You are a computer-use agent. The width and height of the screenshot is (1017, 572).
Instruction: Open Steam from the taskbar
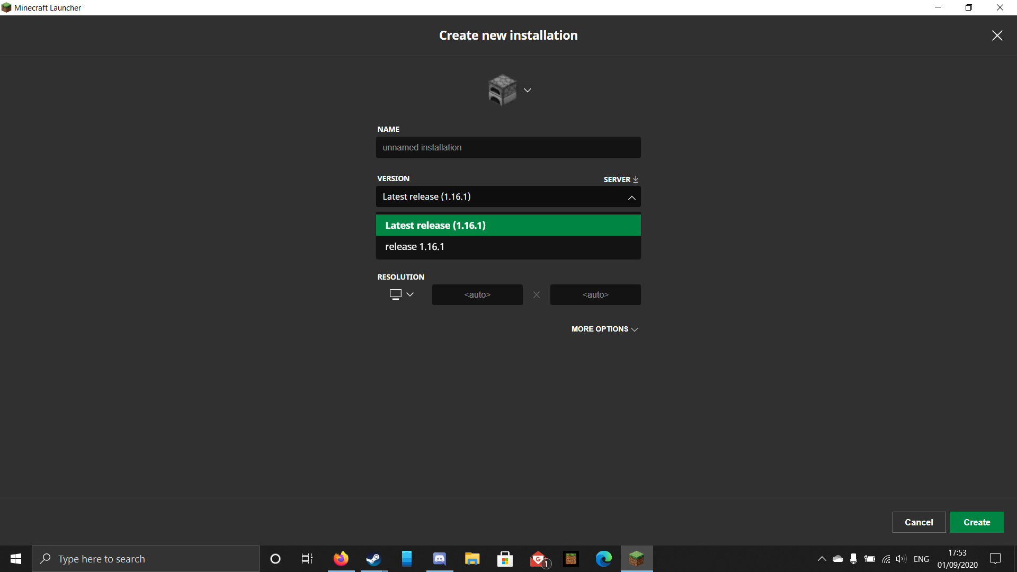(x=374, y=559)
